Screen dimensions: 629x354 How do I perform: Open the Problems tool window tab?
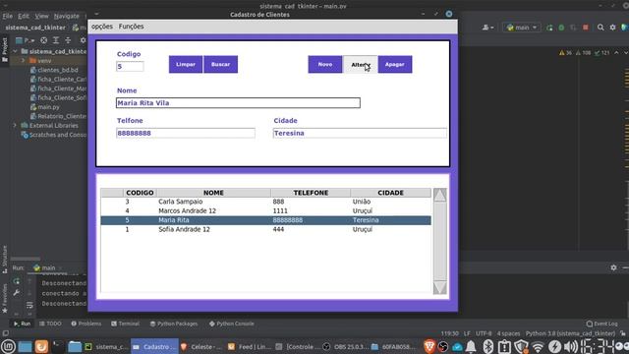[x=86, y=324]
